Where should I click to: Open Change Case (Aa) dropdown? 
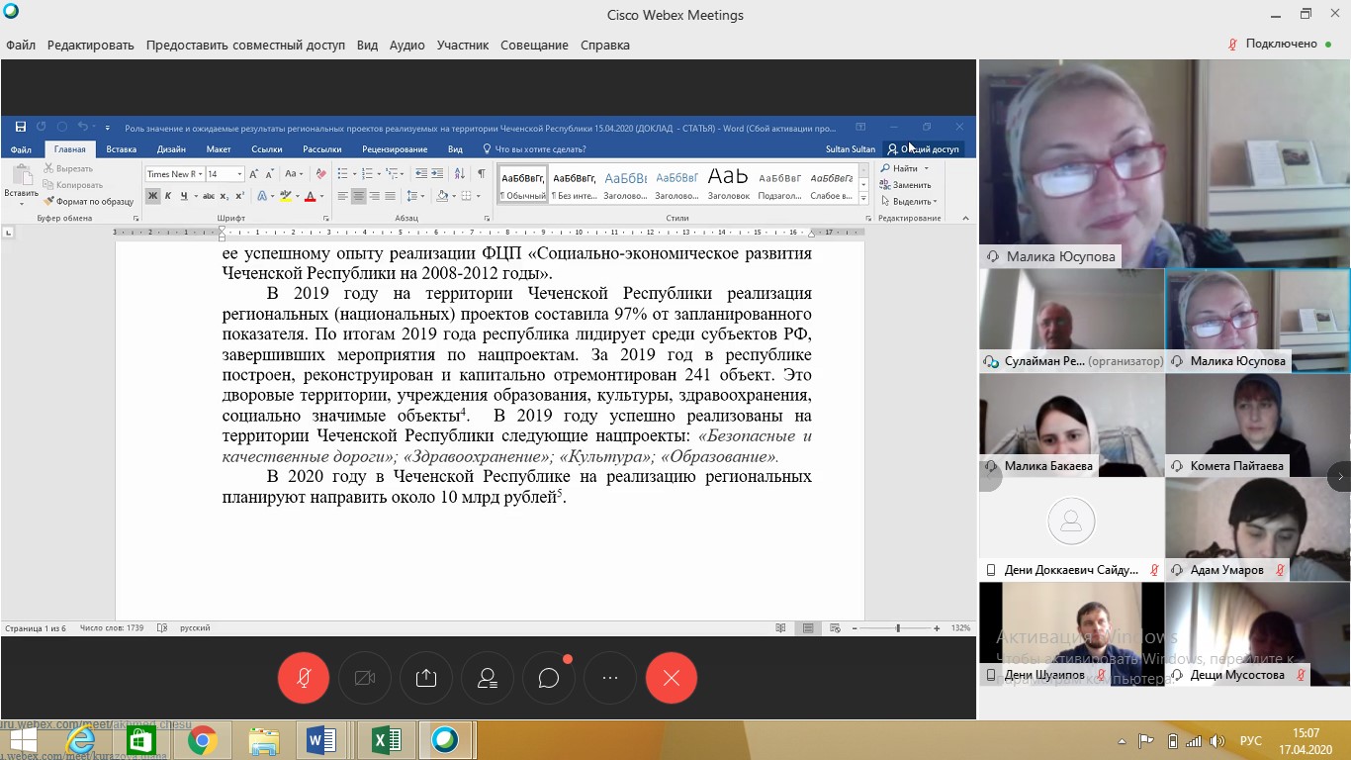pos(294,174)
